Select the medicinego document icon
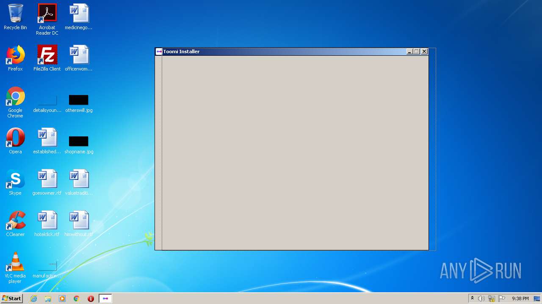The width and height of the screenshot is (542, 304). pyautogui.click(x=79, y=17)
